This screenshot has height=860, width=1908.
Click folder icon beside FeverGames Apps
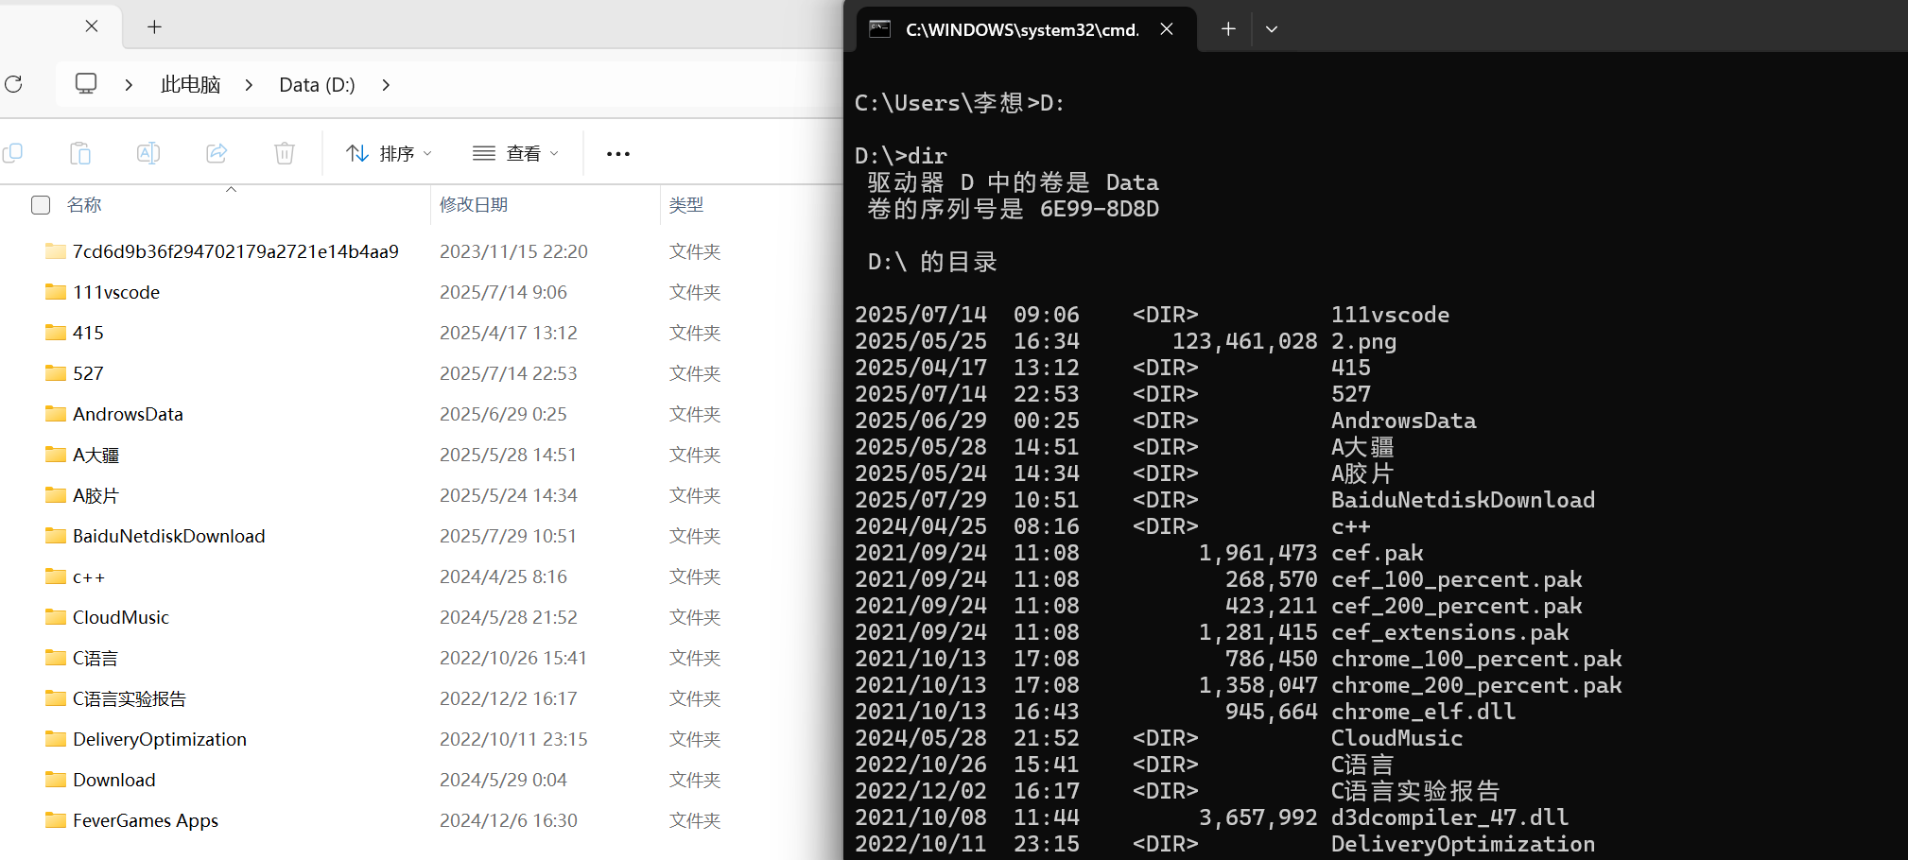[x=56, y=820]
